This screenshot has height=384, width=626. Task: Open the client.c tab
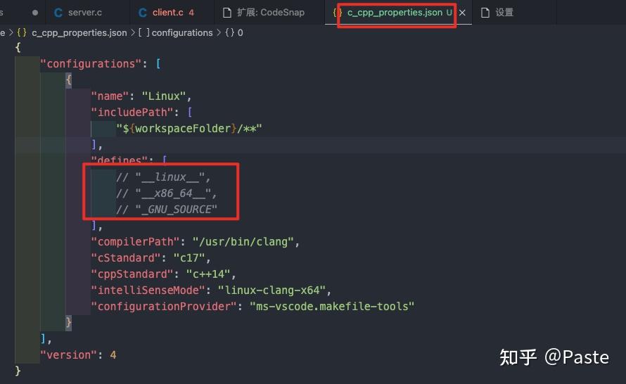pyautogui.click(x=167, y=13)
